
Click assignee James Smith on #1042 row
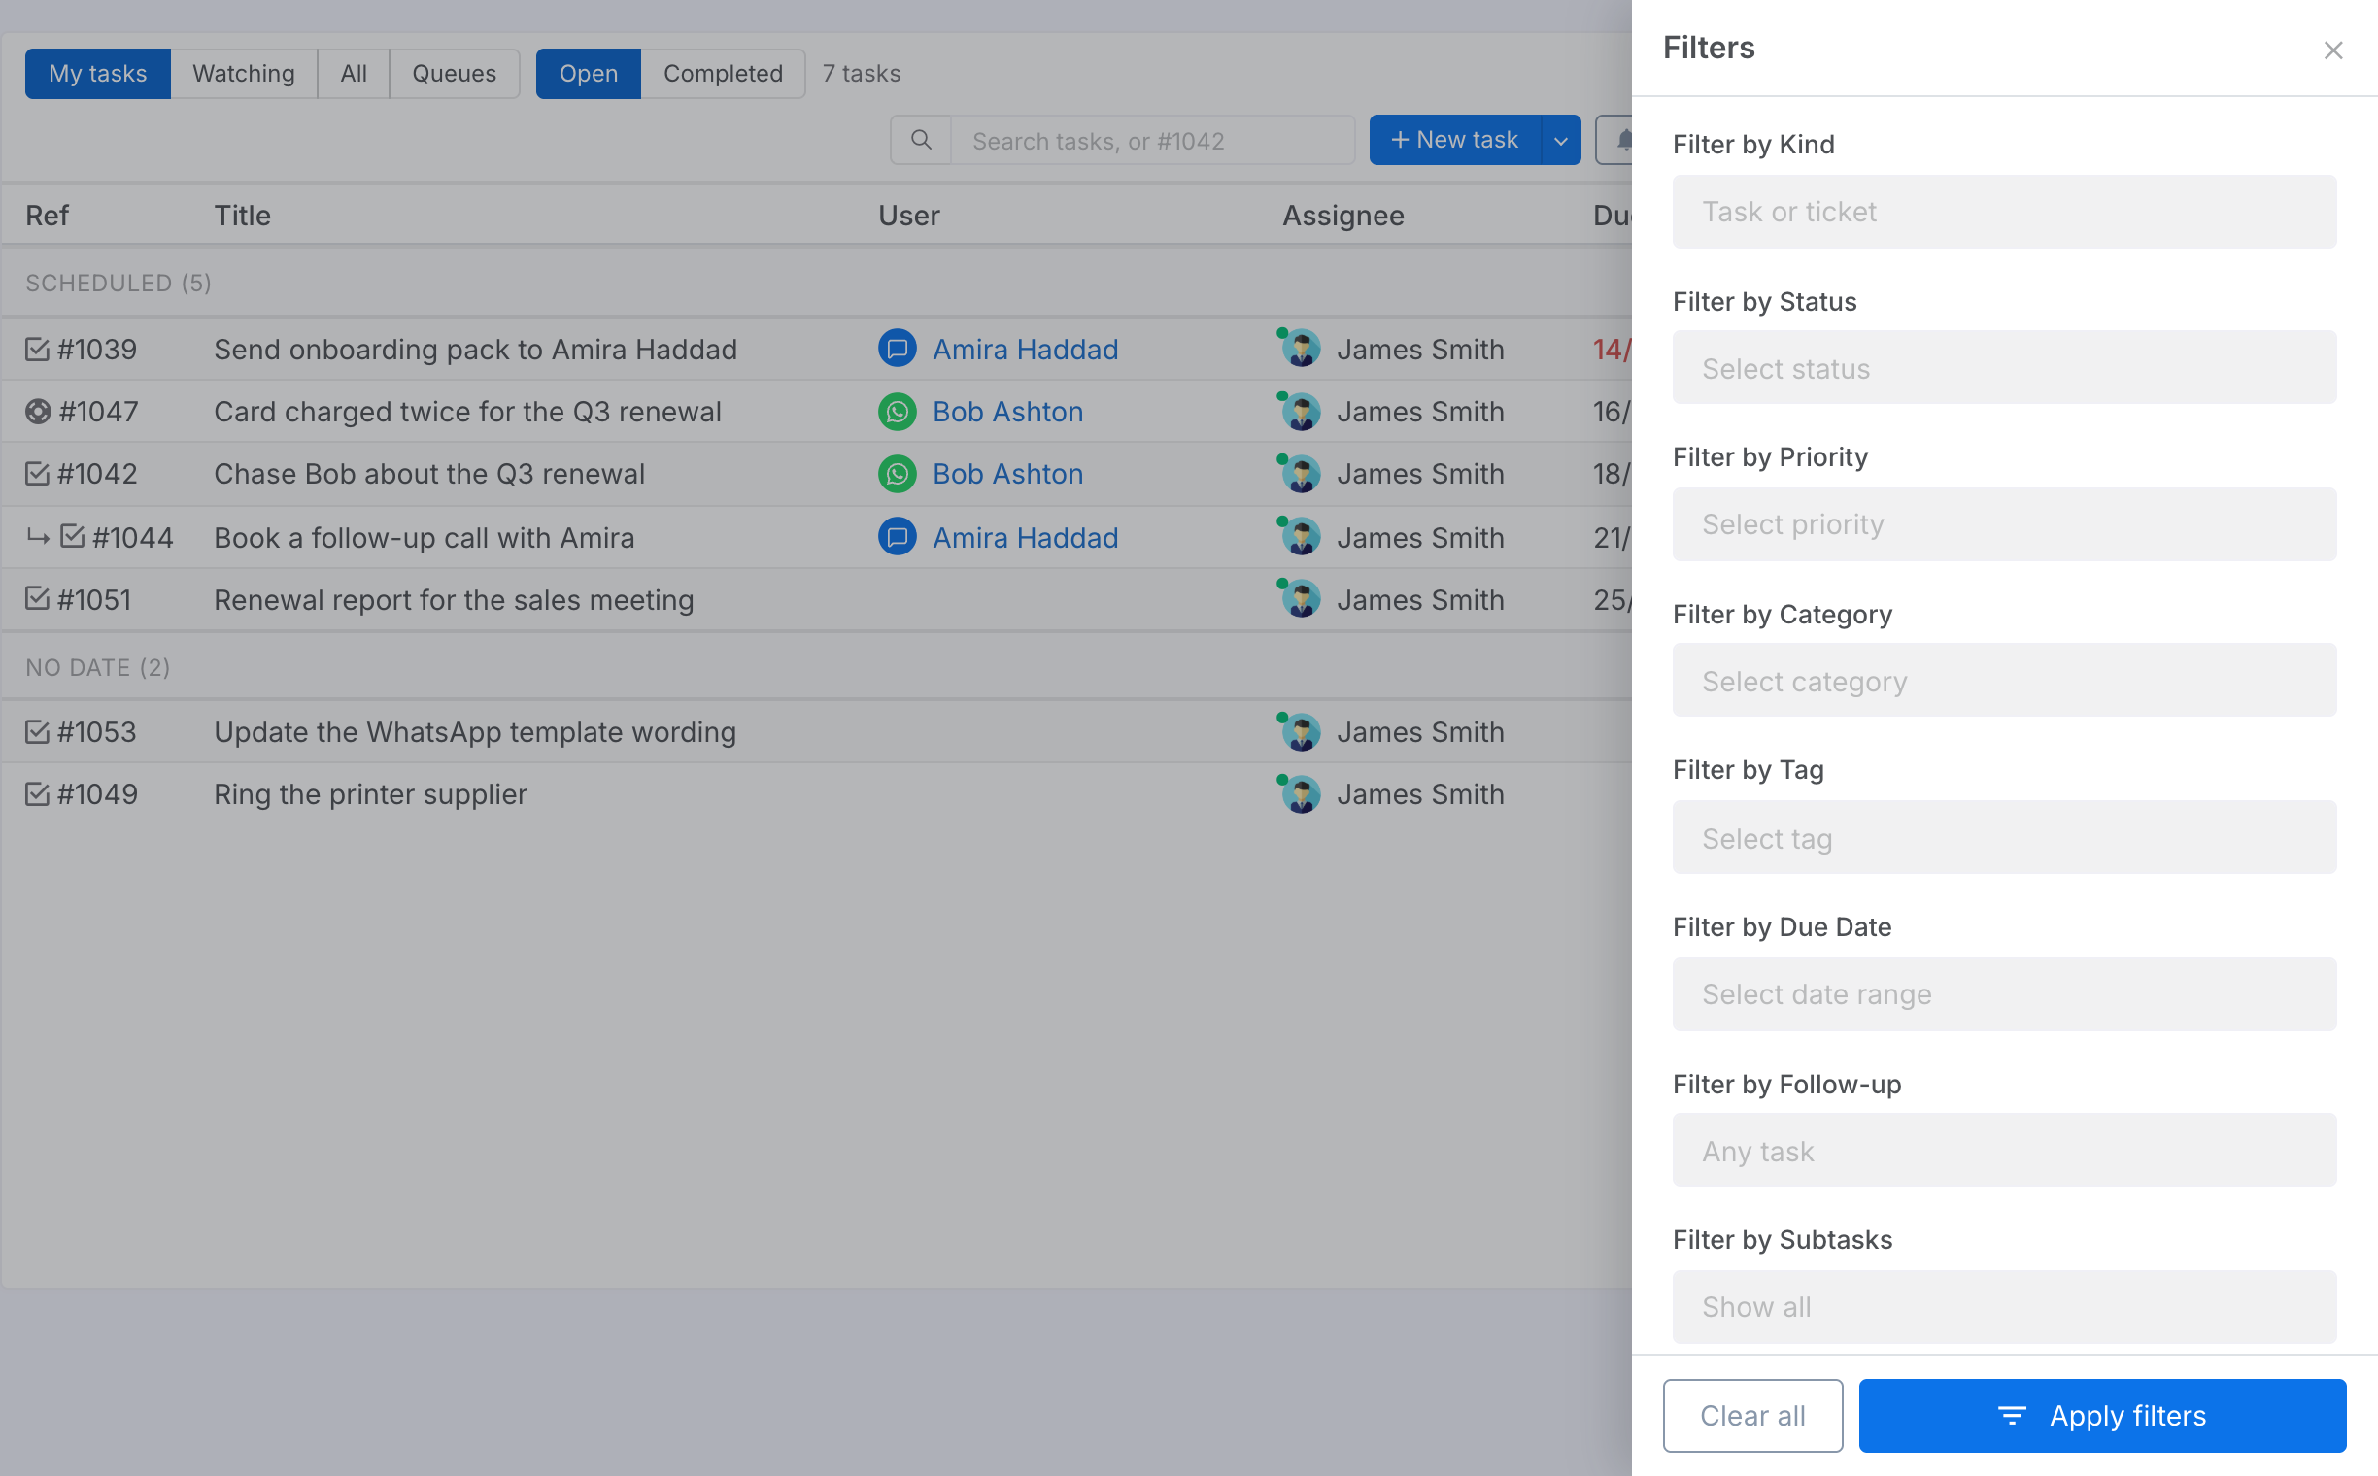coord(1419,474)
